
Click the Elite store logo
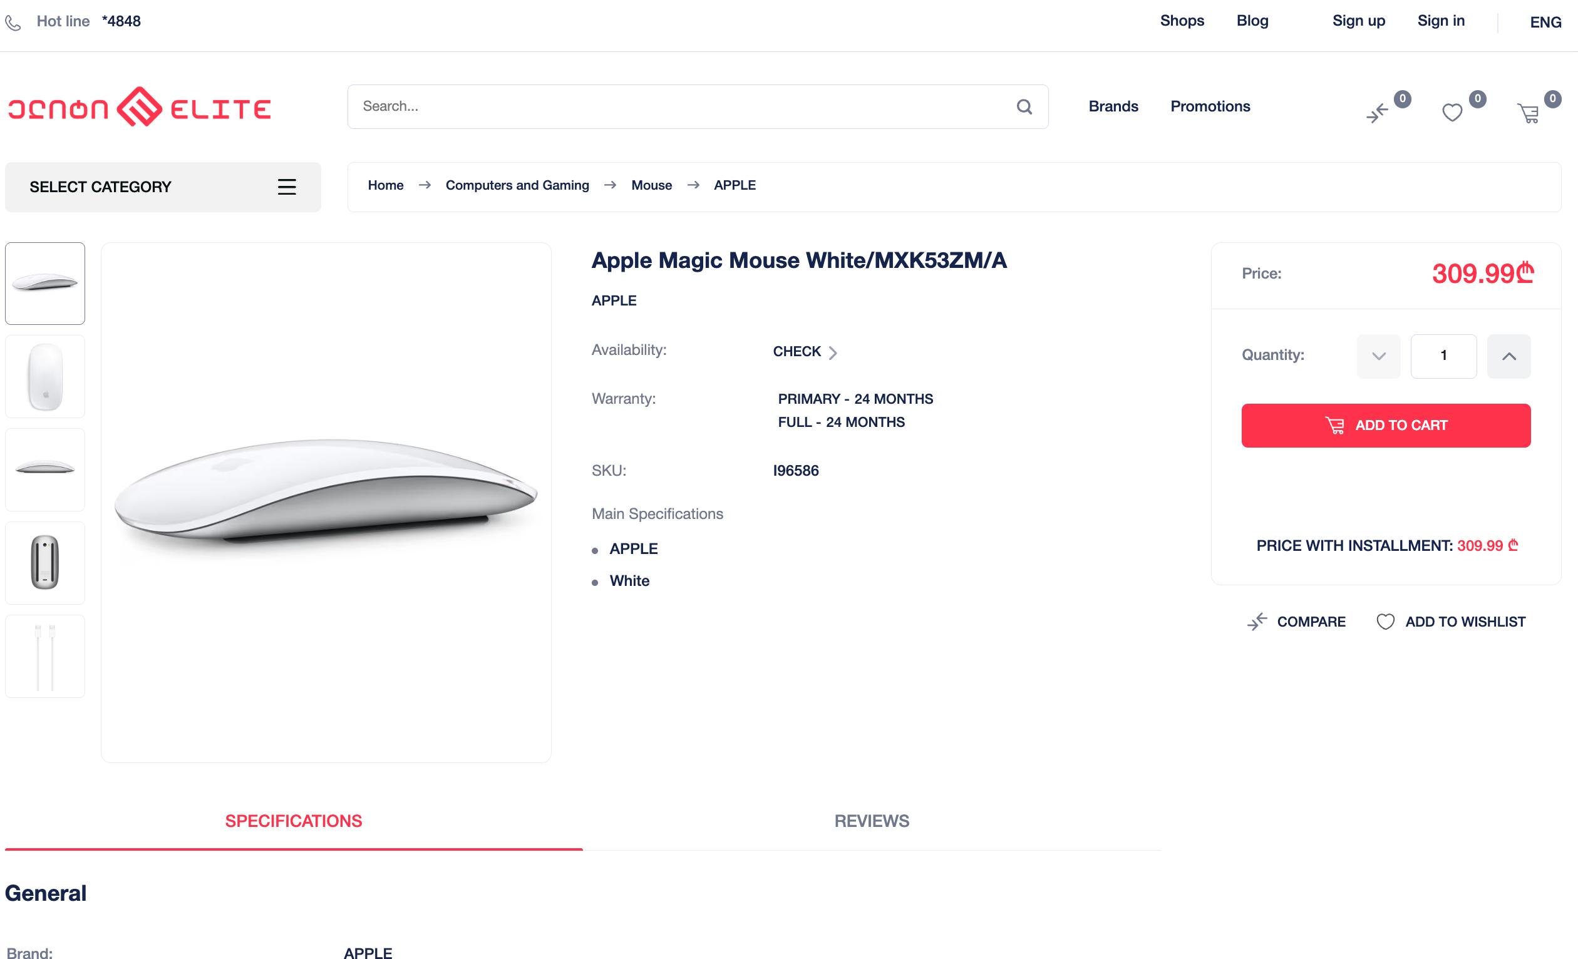coord(140,107)
